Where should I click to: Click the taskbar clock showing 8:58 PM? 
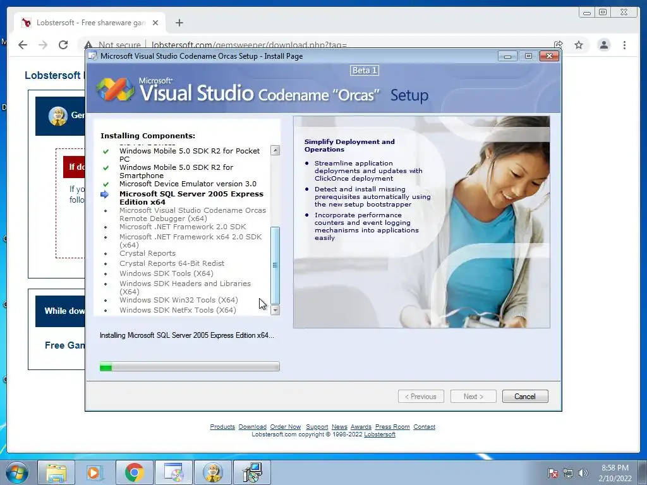[x=615, y=473]
